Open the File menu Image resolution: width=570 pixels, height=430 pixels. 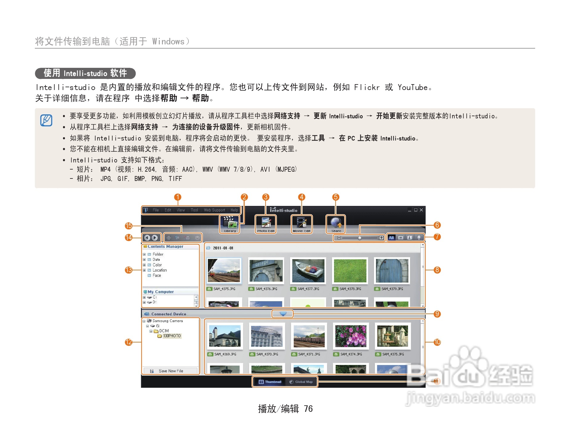coord(156,210)
